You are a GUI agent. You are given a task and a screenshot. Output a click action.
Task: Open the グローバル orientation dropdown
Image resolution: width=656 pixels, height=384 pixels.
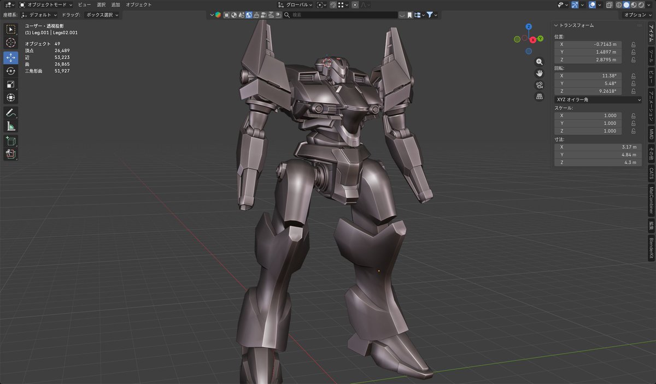(295, 5)
